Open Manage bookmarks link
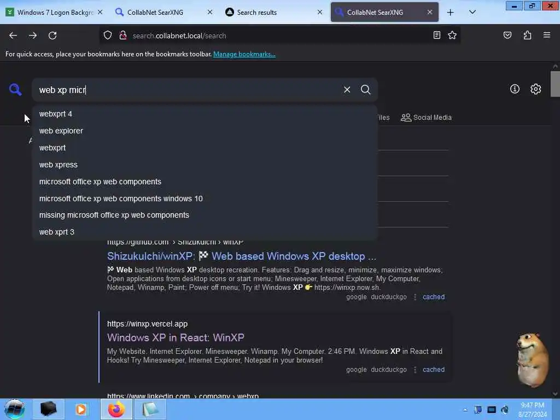Screen dimensions: 560x420 coord(244,54)
